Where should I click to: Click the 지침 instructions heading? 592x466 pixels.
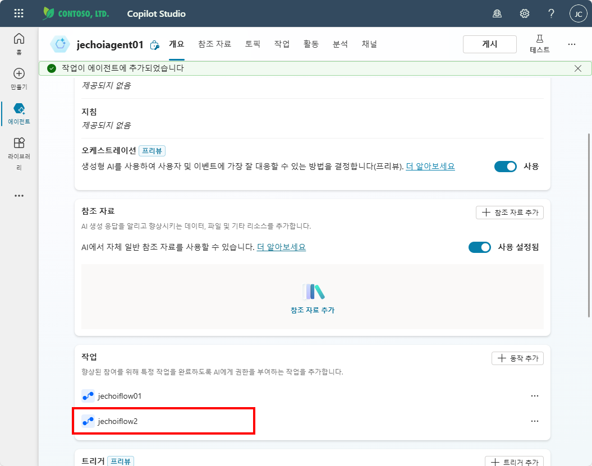[89, 112]
